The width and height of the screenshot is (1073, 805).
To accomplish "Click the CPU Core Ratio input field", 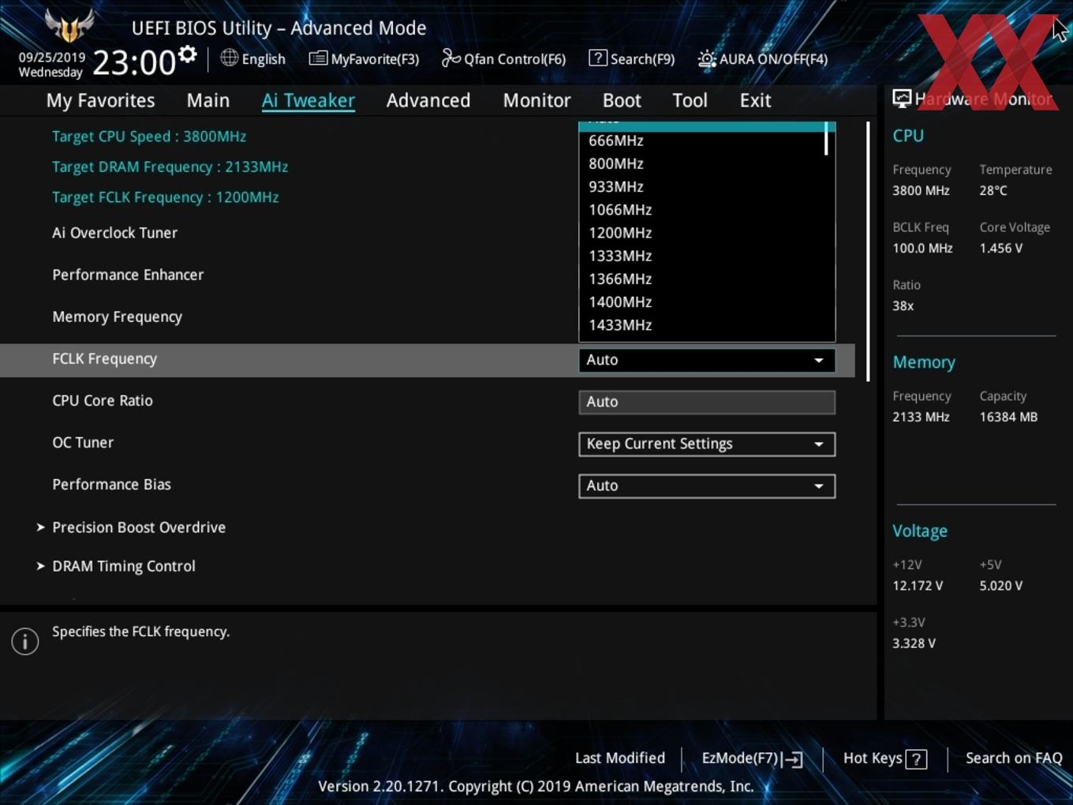I will (x=707, y=402).
